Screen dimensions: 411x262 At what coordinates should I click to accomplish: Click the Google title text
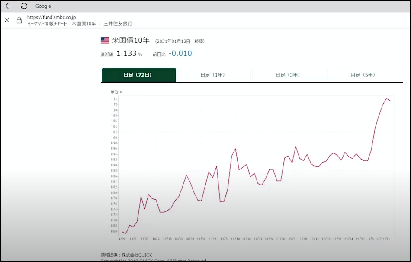pos(43,6)
